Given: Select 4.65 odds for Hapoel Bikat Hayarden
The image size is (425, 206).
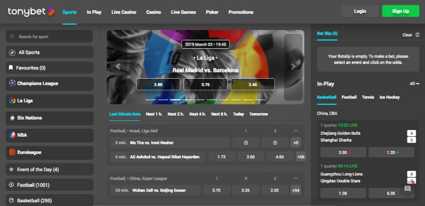Looking at the screenshot, I should click(x=280, y=157).
